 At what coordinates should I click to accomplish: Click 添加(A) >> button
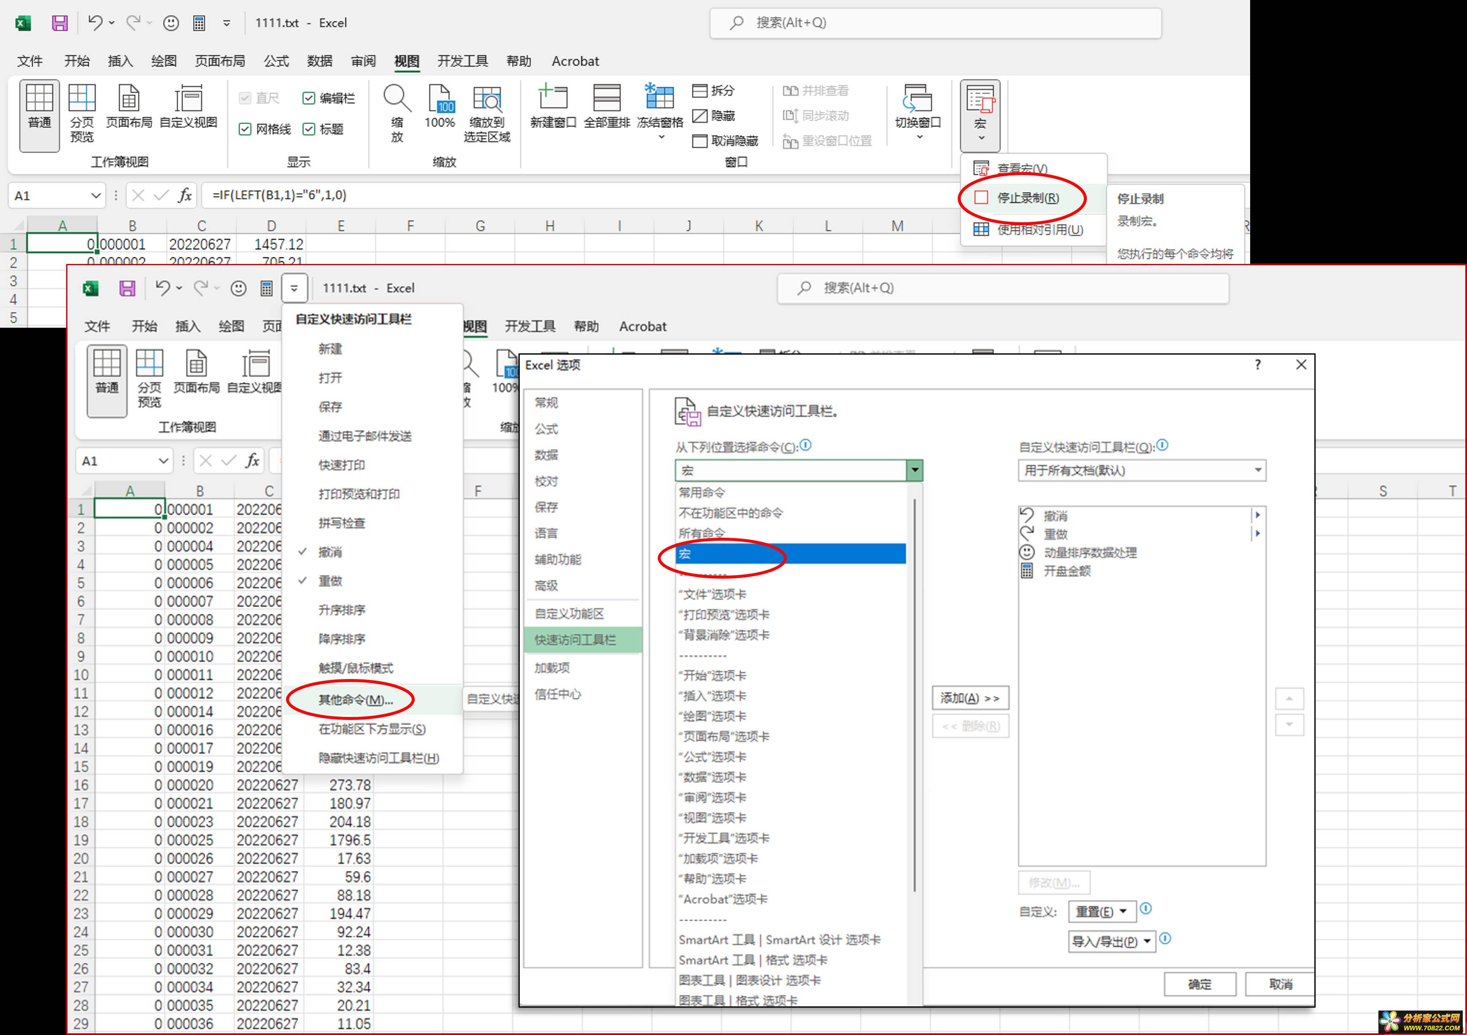point(970,698)
